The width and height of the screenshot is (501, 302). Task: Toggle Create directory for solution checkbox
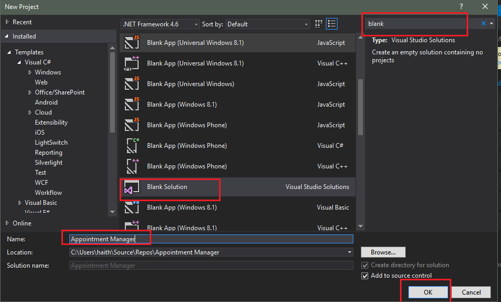coord(365,266)
